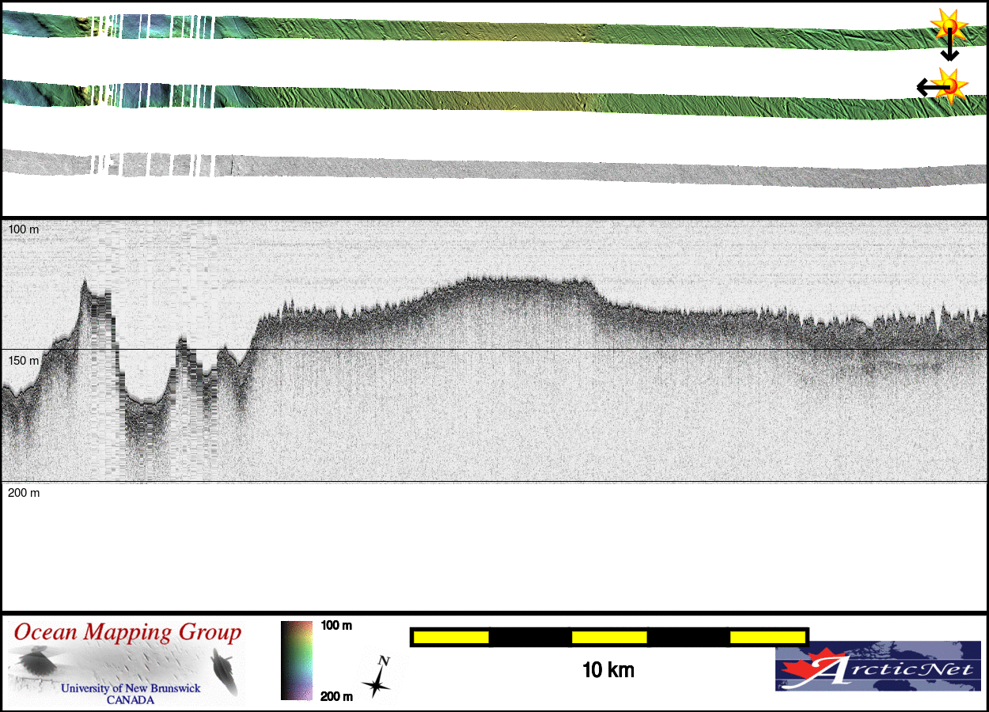The width and height of the screenshot is (989, 712).
Task: Click the 10 km scale bar label
Action: point(608,671)
